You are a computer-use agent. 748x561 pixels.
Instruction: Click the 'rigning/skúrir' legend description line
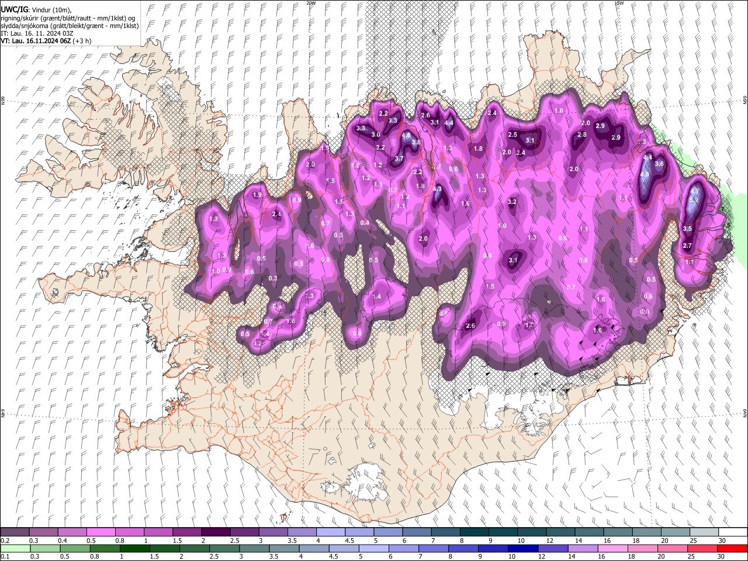point(68,18)
